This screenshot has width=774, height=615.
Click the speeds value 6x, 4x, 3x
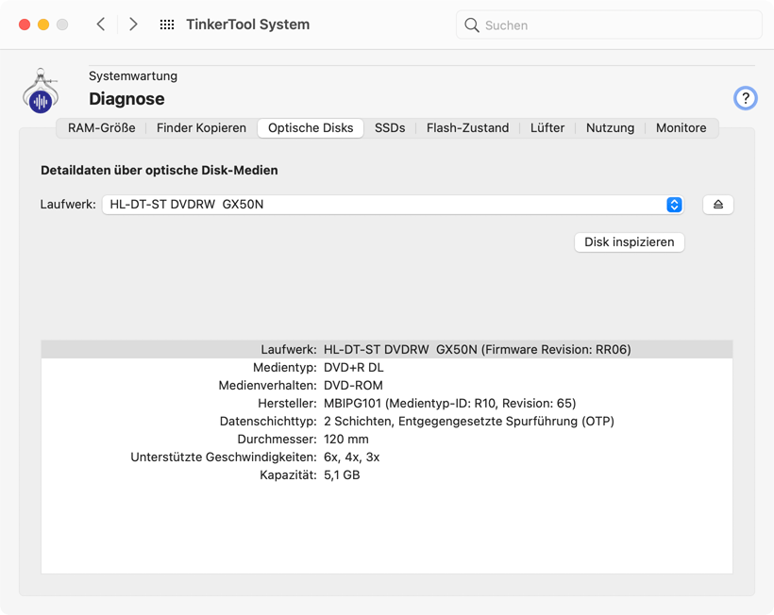(x=351, y=457)
